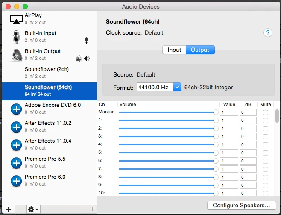The height and width of the screenshot is (215, 281).
Task: Click the Master dB input field
Action: [x=248, y=112]
